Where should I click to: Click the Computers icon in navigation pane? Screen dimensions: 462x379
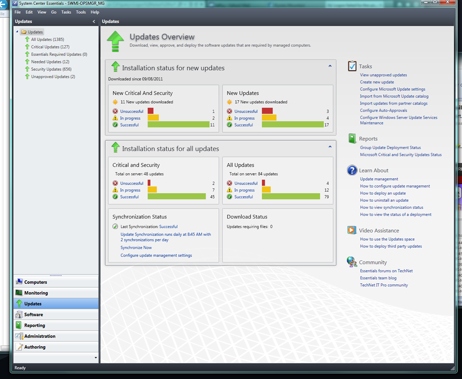pos(19,282)
